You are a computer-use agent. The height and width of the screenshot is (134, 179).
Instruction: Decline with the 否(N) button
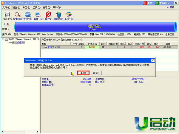[x=96, y=73]
